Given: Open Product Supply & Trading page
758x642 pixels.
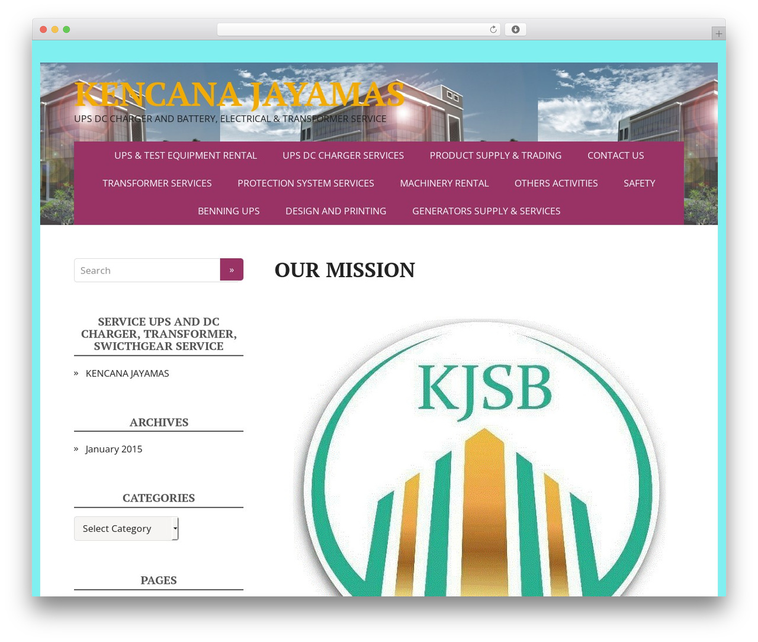Looking at the screenshot, I should pos(496,155).
